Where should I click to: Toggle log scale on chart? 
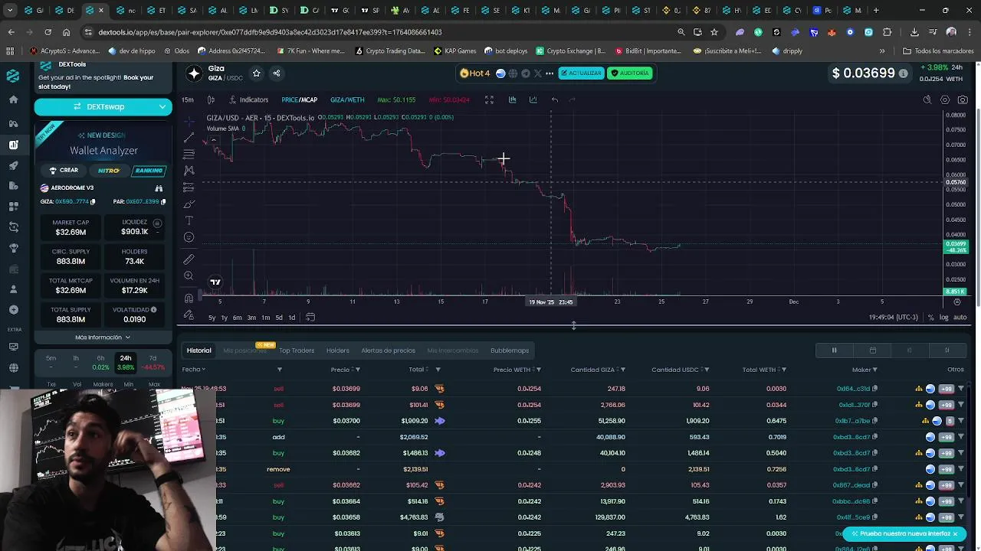pyautogui.click(x=944, y=317)
